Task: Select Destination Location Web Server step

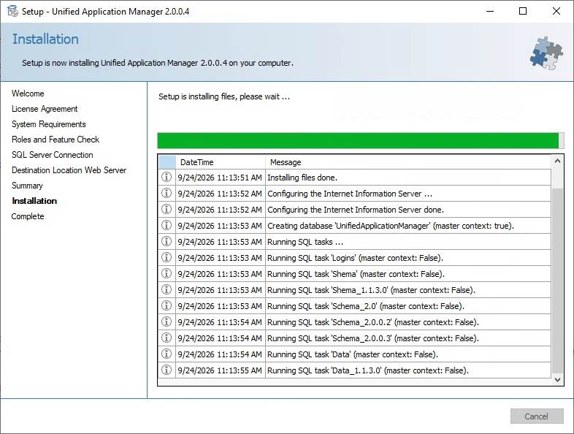Action: click(x=69, y=170)
